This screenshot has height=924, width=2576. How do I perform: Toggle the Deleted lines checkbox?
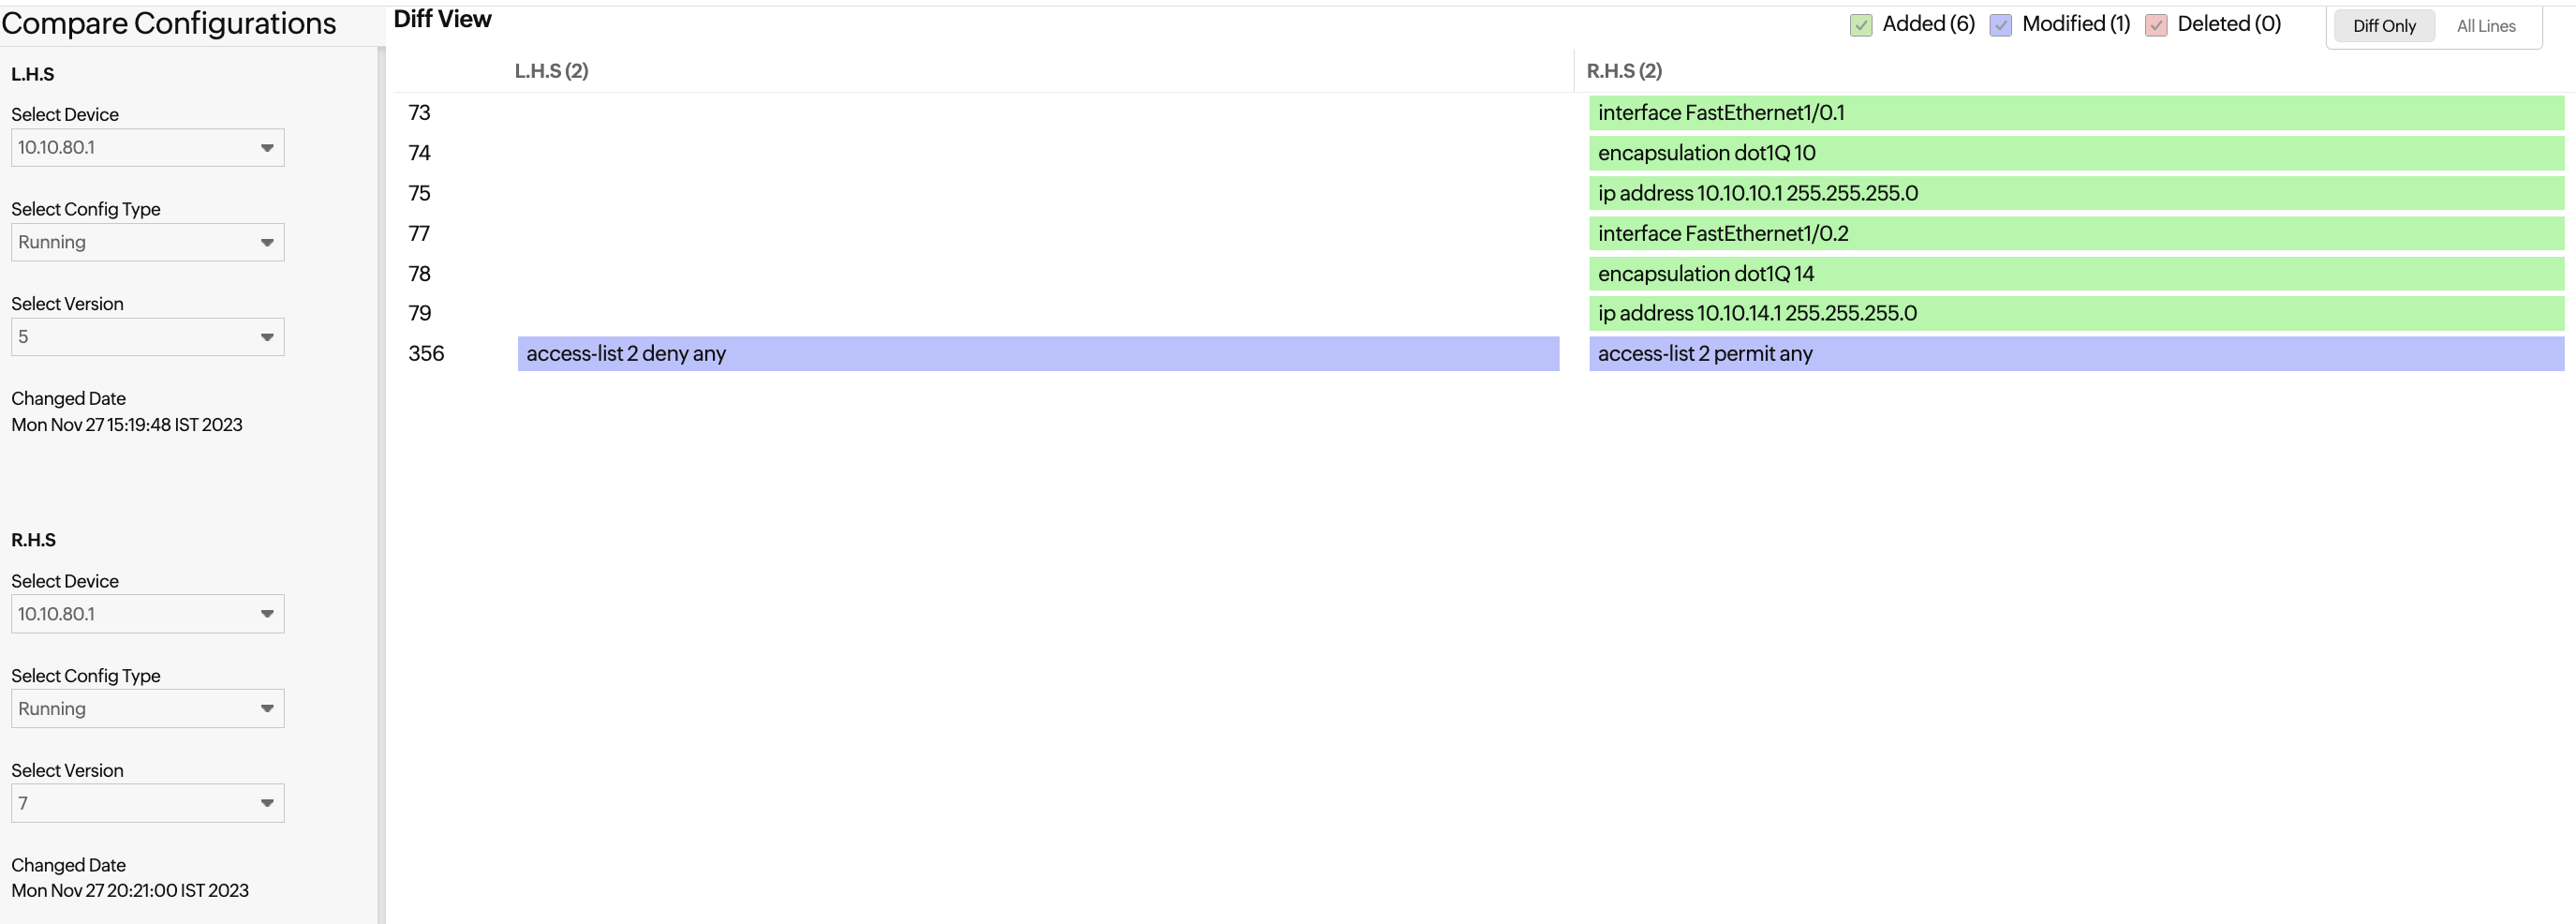click(x=2156, y=25)
